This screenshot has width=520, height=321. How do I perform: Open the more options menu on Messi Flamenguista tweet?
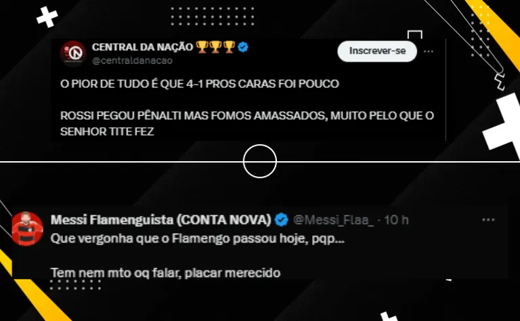click(488, 220)
